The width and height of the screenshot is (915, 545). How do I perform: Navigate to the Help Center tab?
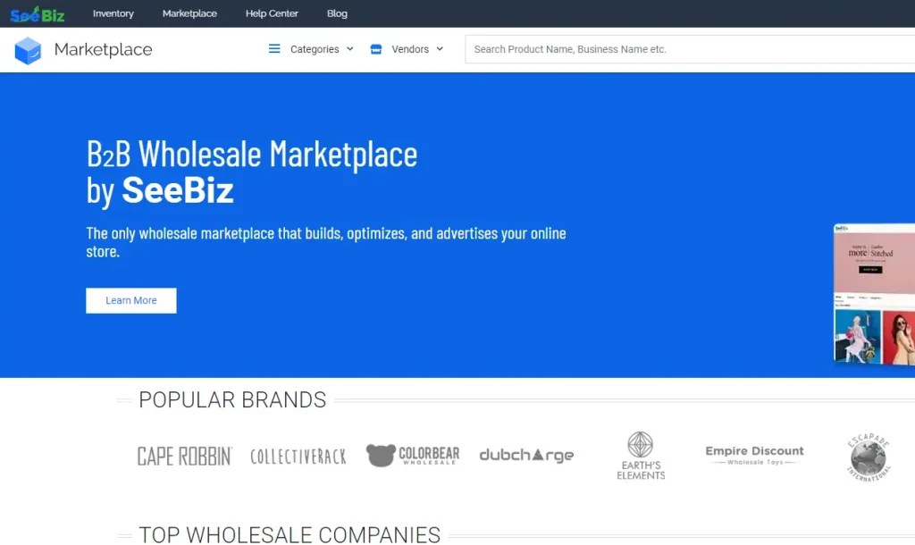point(272,13)
